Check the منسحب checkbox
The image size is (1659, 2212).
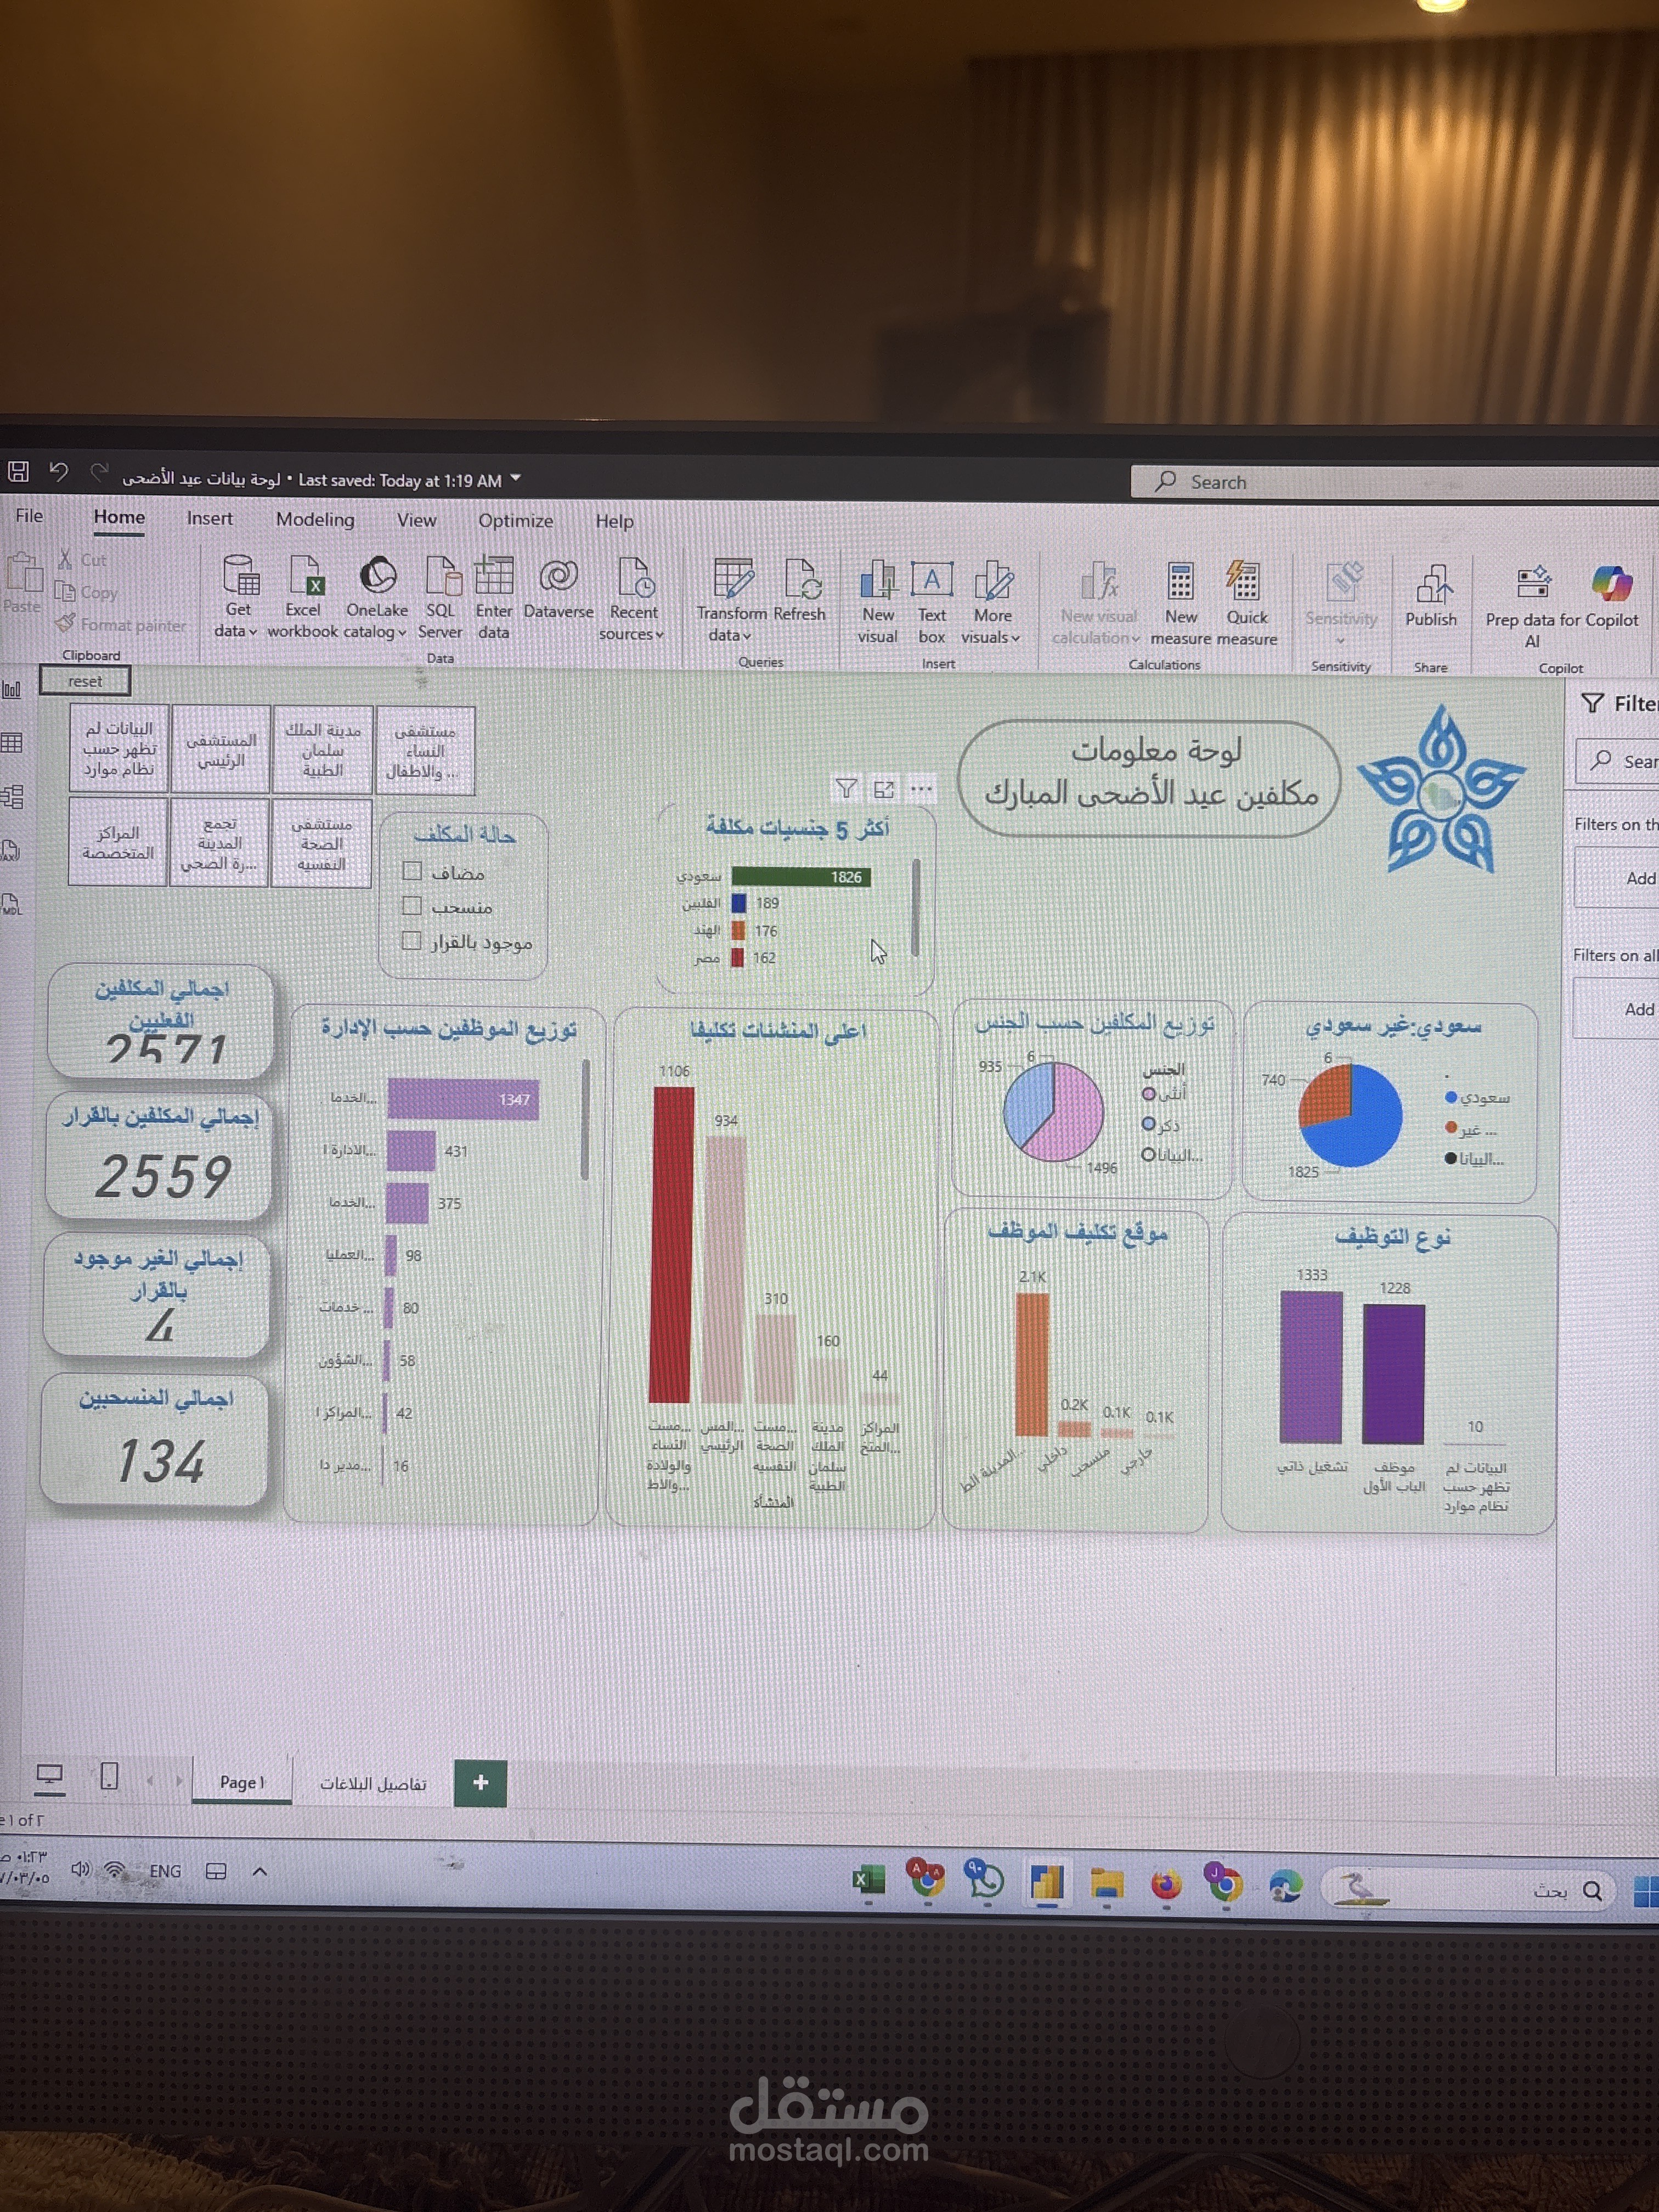[411, 906]
